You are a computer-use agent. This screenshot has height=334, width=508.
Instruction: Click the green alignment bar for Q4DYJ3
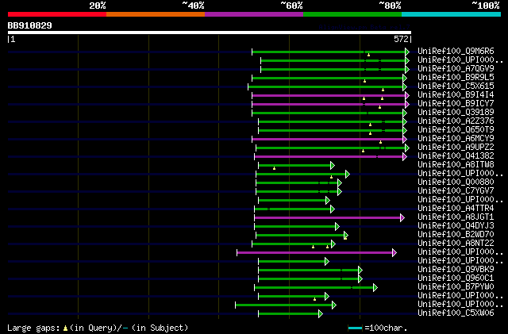pyautogui.click(x=297, y=226)
